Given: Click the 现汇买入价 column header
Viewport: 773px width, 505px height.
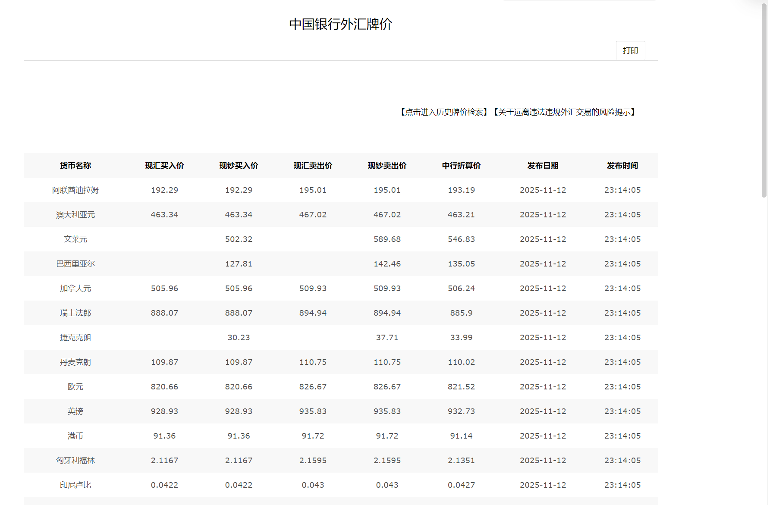Looking at the screenshot, I should (164, 166).
